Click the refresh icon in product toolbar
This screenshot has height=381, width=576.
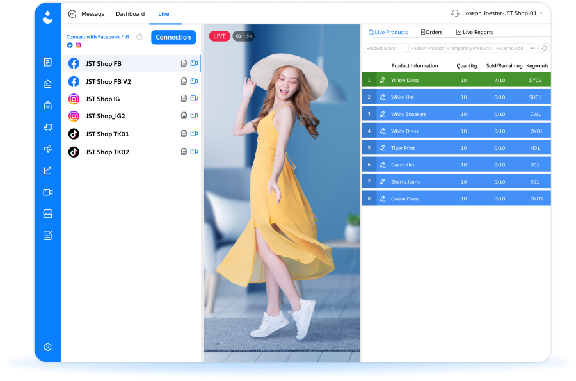(x=545, y=48)
